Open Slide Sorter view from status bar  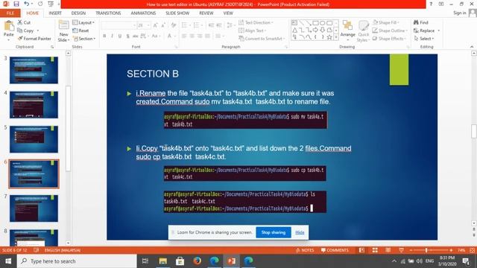[x=375, y=250]
